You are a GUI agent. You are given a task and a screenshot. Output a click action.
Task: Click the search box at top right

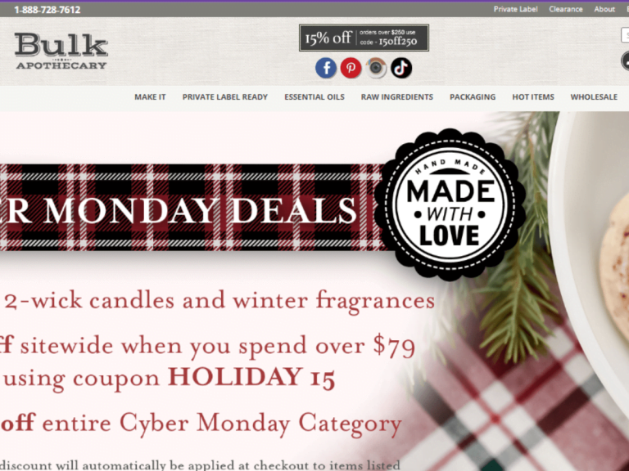tap(625, 35)
